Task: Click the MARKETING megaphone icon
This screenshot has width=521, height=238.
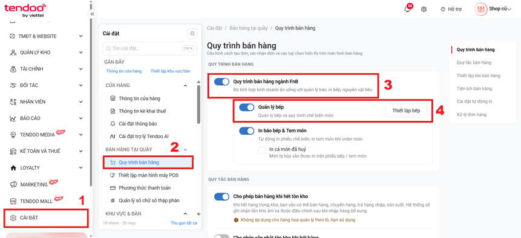Action: (13, 184)
